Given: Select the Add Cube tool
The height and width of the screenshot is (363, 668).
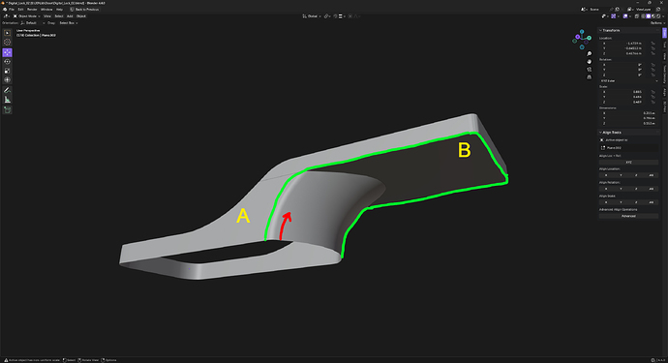Looking at the screenshot, I should [7, 110].
